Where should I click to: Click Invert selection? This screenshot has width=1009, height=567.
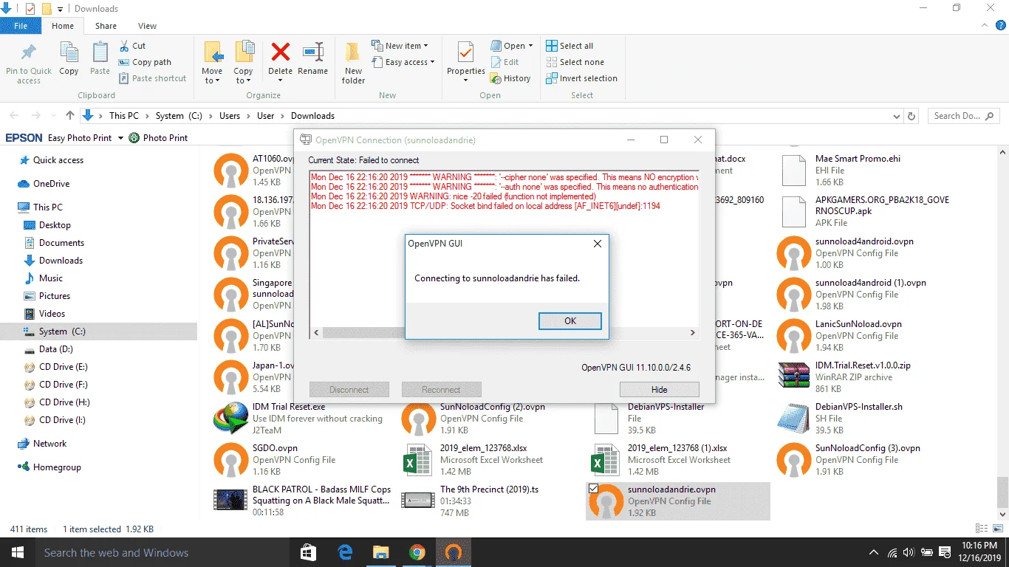(x=581, y=78)
